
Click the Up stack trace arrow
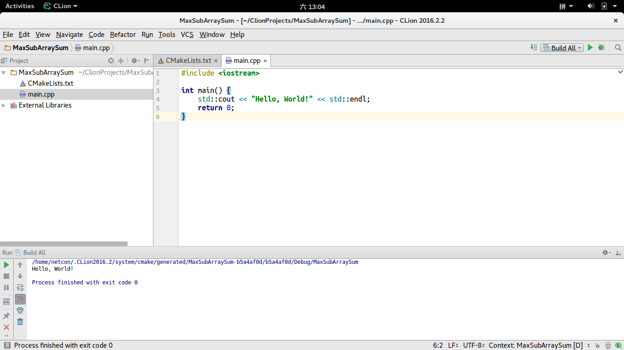coord(20,265)
